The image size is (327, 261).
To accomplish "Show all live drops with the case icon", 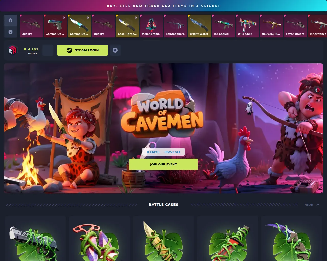I will [10, 32].
